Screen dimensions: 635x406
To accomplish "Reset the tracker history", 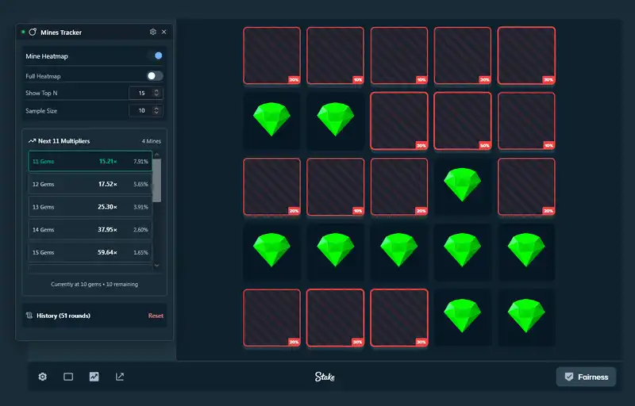I will click(x=156, y=316).
